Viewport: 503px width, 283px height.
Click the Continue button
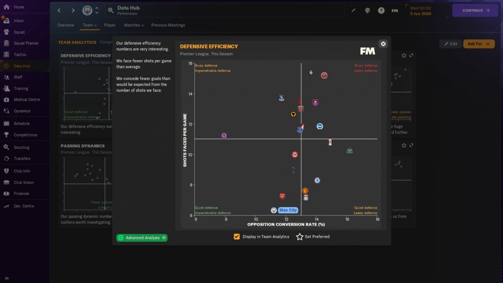(476, 11)
